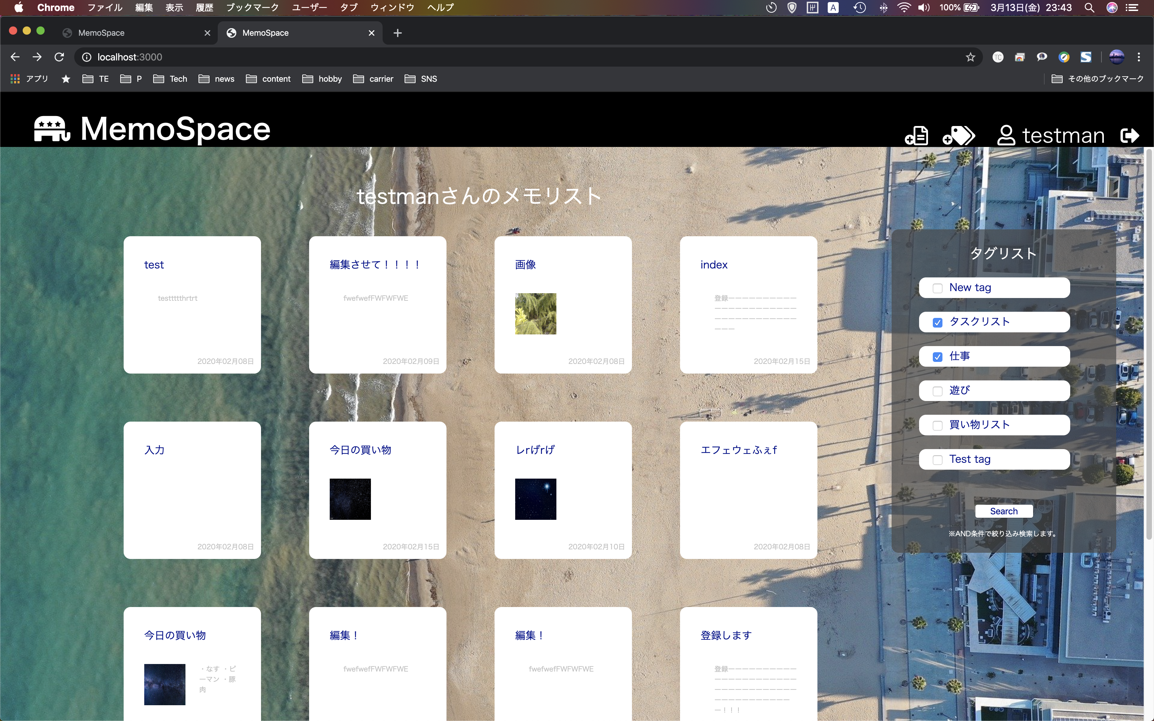Open the memo titled test
The image size is (1154, 721).
154,265
